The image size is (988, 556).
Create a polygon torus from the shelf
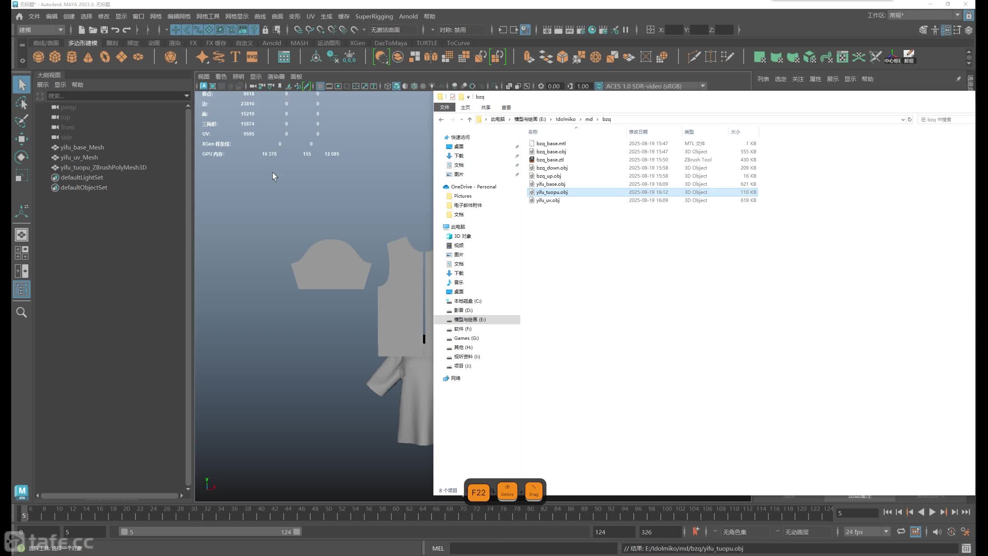pyautogui.click(x=105, y=57)
